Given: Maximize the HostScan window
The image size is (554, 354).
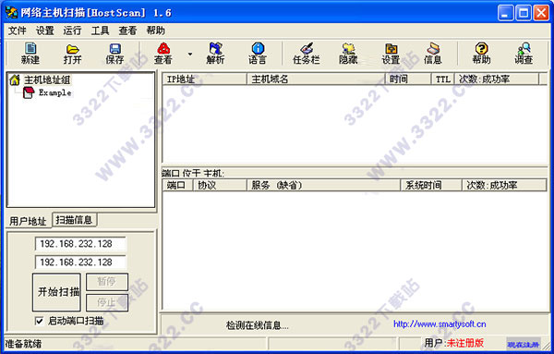Looking at the screenshot, I should (524, 14).
